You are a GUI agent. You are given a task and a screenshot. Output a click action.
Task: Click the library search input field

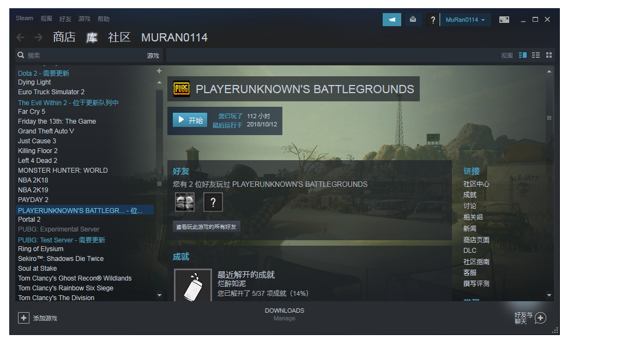pyautogui.click(x=85, y=55)
